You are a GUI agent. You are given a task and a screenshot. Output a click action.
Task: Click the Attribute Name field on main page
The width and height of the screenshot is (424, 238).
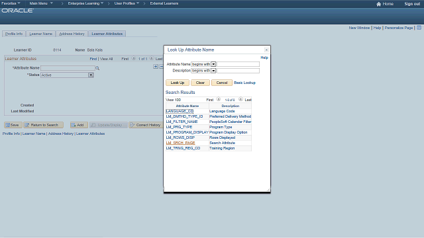(68, 68)
